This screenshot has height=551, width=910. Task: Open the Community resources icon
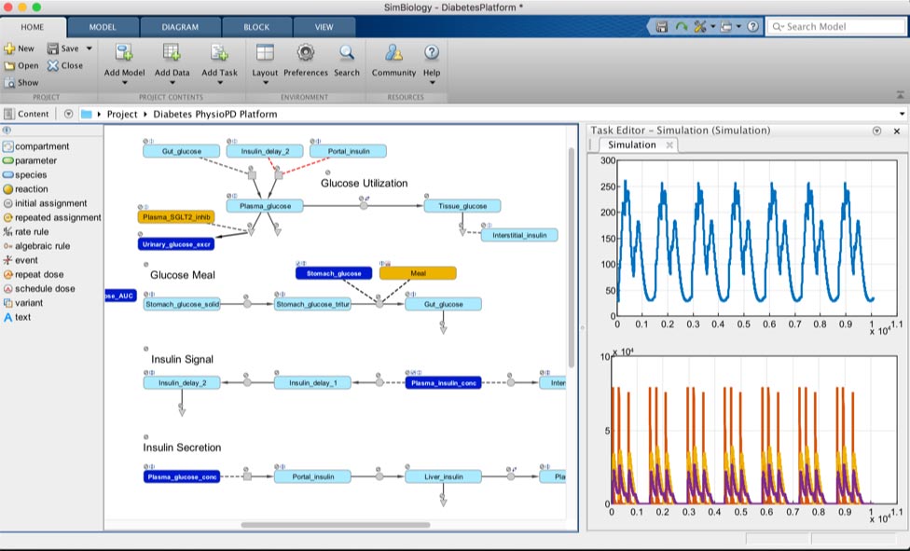(393, 53)
